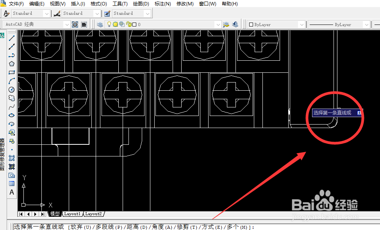Click previous layout tab arrow
The height and width of the screenshot is (230, 380).
click(29, 214)
